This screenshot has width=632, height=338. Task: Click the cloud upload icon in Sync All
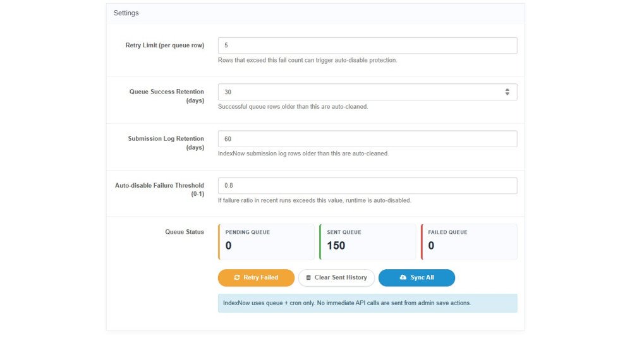(403, 277)
